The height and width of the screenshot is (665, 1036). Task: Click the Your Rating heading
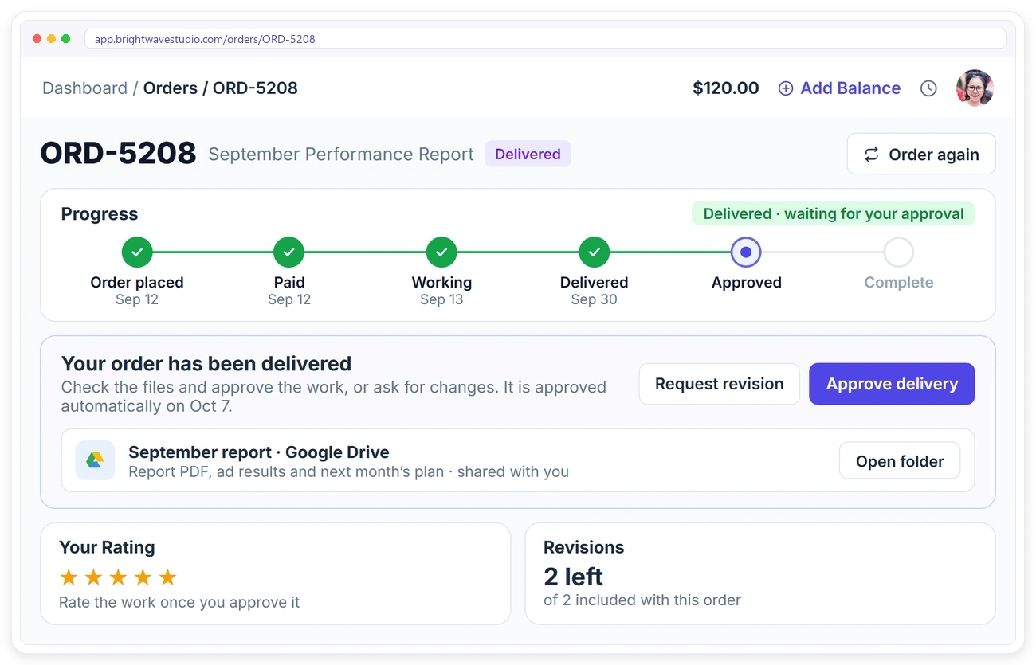tap(107, 547)
